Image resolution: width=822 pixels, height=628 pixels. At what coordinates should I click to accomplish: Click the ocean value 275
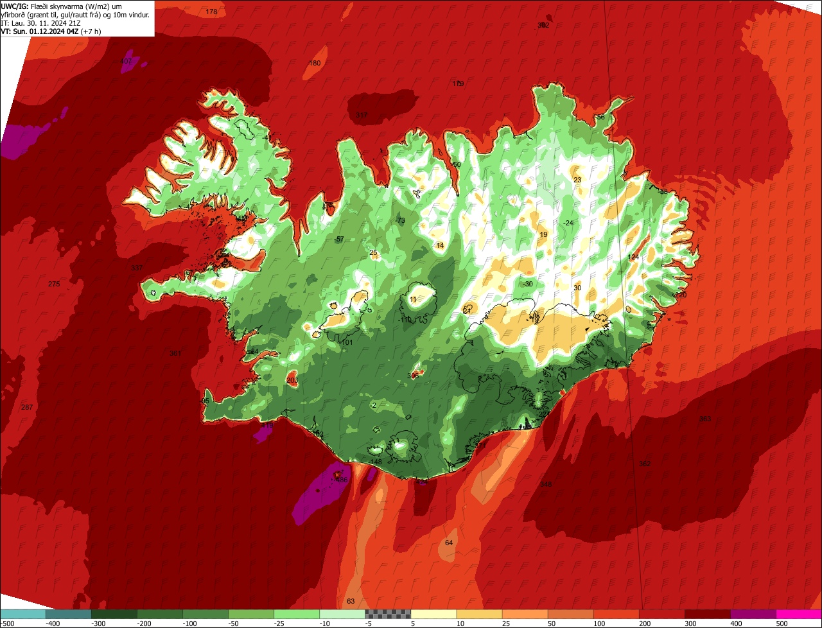click(54, 284)
